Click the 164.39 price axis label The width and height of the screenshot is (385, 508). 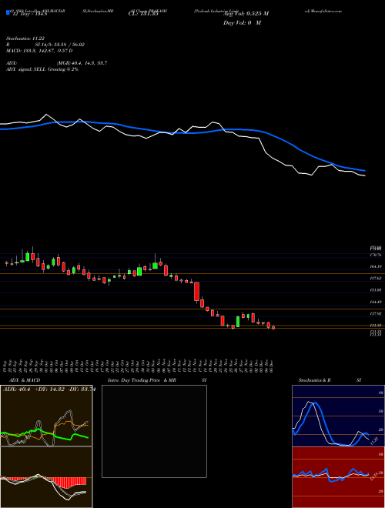coord(375,266)
